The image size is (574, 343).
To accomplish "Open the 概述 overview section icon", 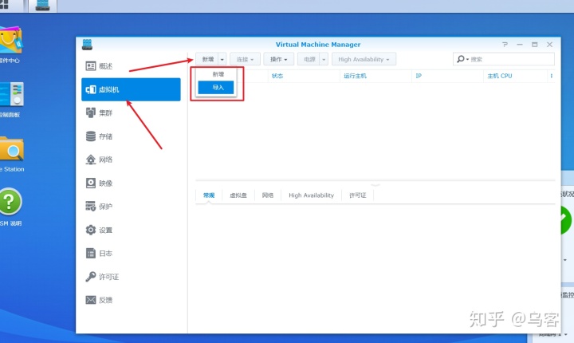I will pyautogui.click(x=90, y=66).
